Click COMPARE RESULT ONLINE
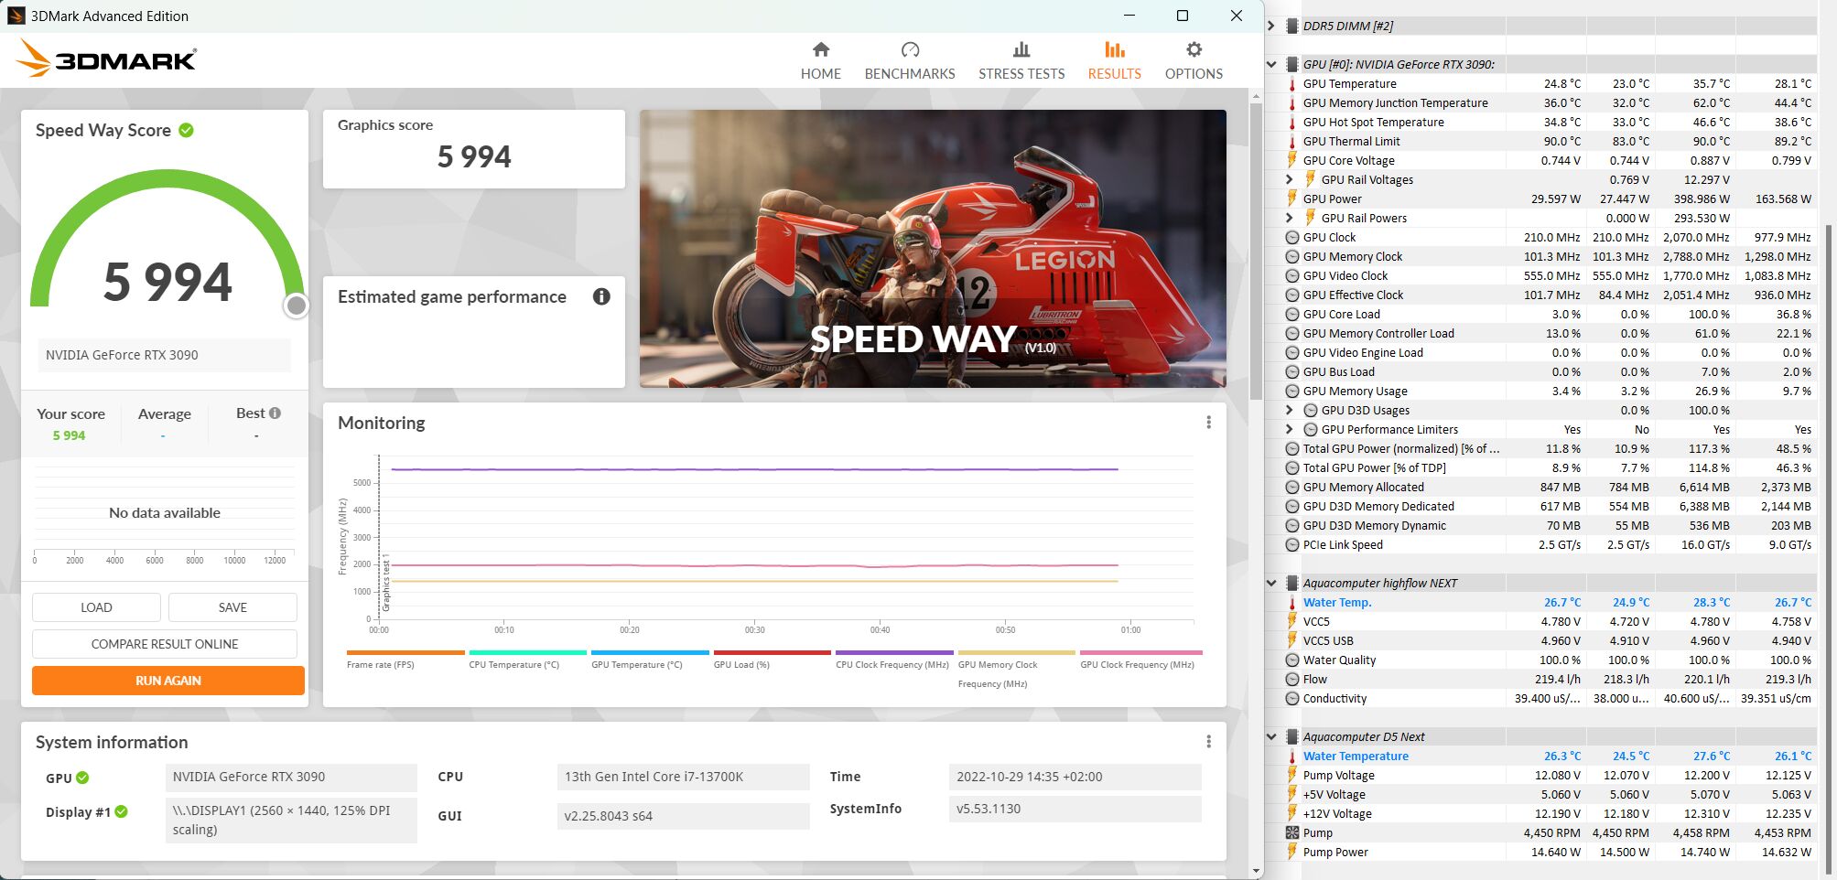This screenshot has height=880, width=1837. [165, 644]
